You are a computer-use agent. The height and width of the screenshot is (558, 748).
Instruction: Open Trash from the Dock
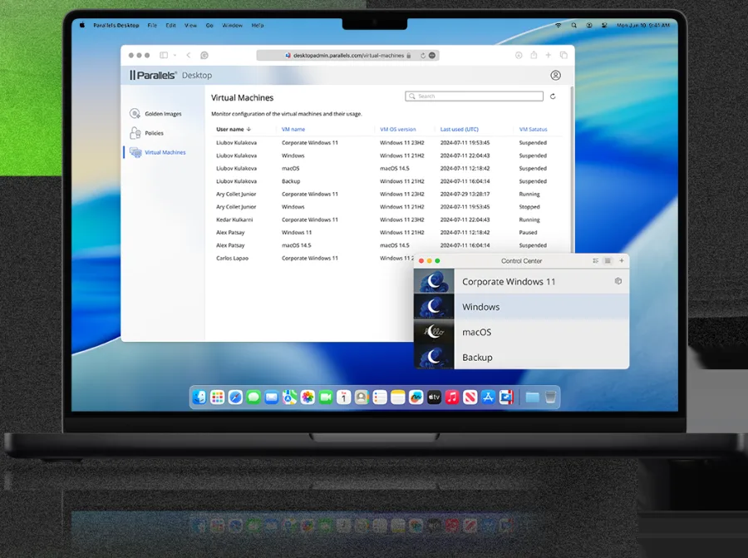[550, 398]
